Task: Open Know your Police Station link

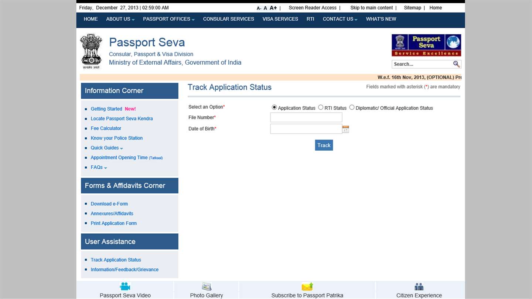Action: click(x=117, y=138)
